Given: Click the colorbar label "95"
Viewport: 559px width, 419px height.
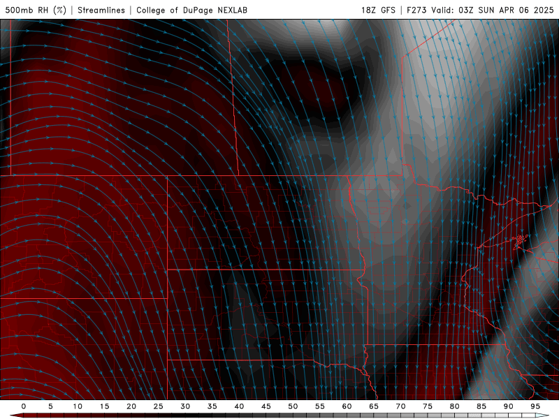Looking at the screenshot, I should tap(535, 406).
